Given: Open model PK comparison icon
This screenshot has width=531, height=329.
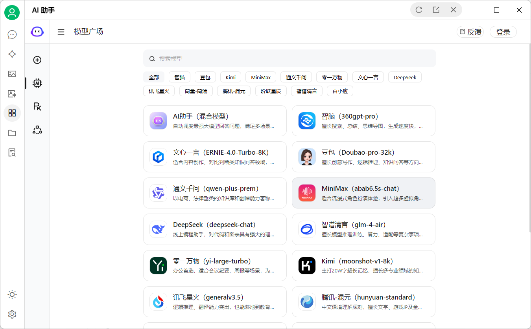Looking at the screenshot, I should pyautogui.click(x=37, y=106).
